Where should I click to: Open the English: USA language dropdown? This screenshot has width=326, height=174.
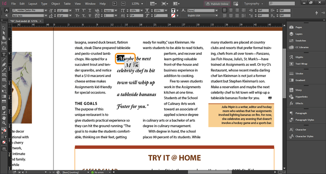point(216,16)
